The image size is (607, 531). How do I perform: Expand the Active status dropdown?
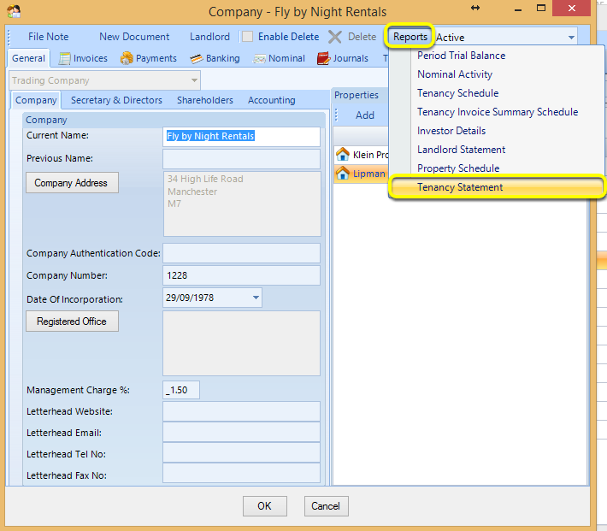click(x=571, y=38)
